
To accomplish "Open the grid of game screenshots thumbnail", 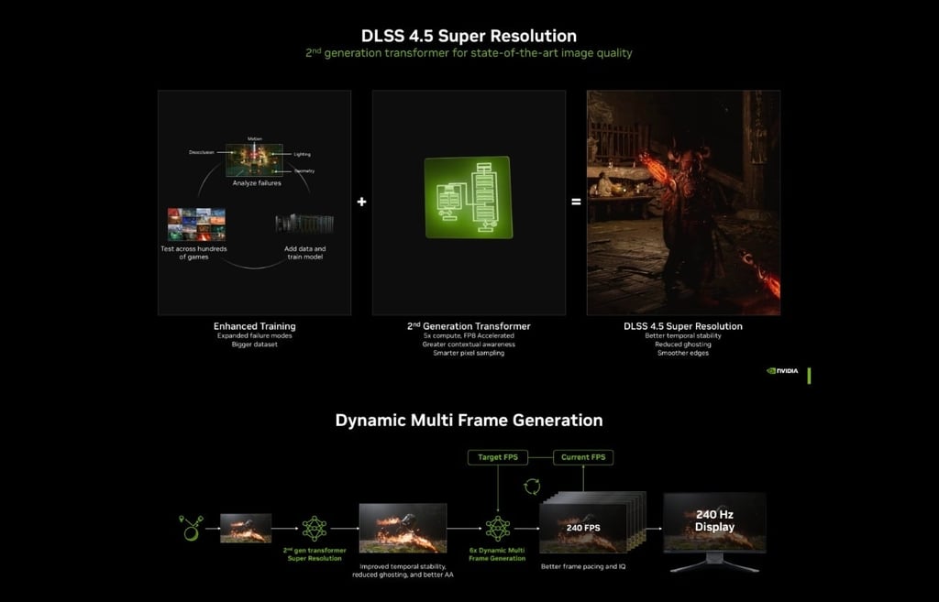I will click(x=196, y=224).
